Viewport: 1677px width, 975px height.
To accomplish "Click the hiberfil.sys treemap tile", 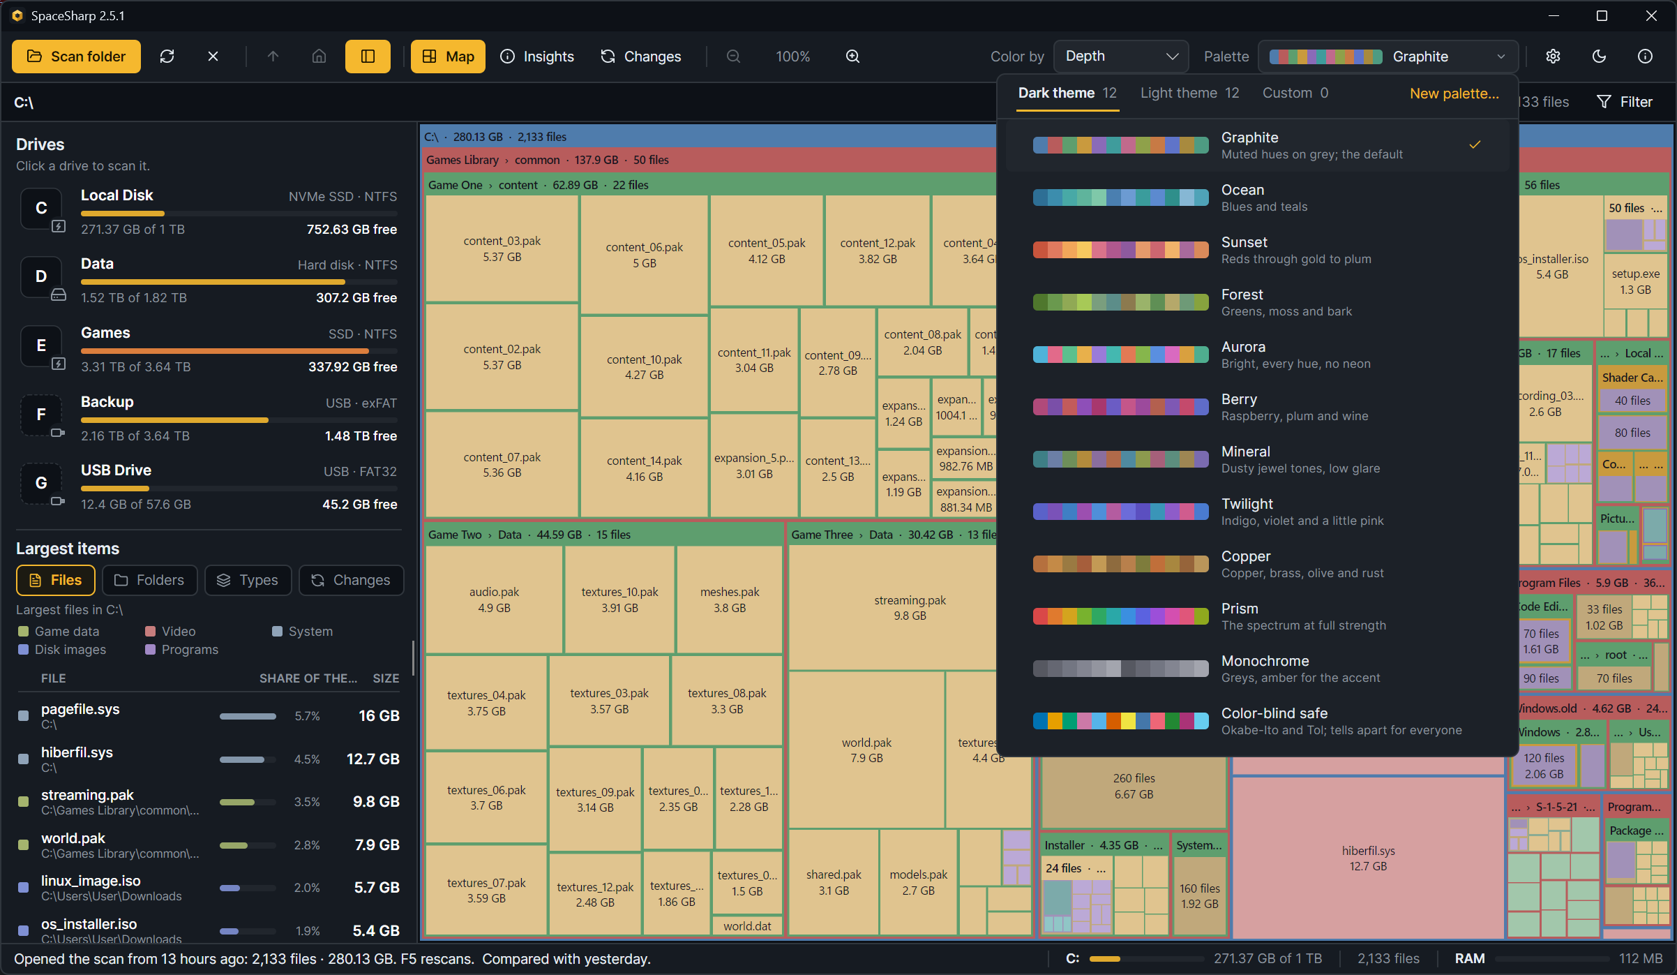I will 1368,858.
